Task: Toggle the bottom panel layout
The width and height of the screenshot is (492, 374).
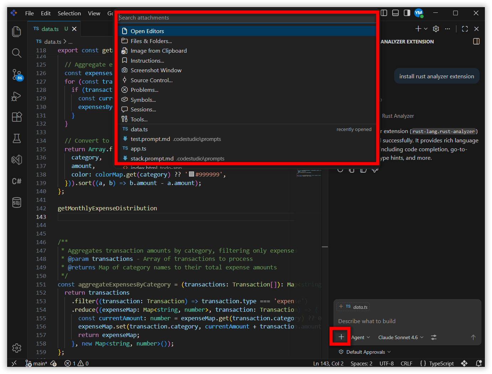Action: pos(396,13)
